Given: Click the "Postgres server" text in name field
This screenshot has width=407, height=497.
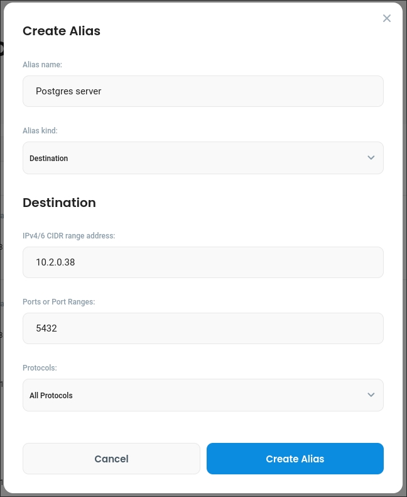Looking at the screenshot, I should (x=68, y=91).
